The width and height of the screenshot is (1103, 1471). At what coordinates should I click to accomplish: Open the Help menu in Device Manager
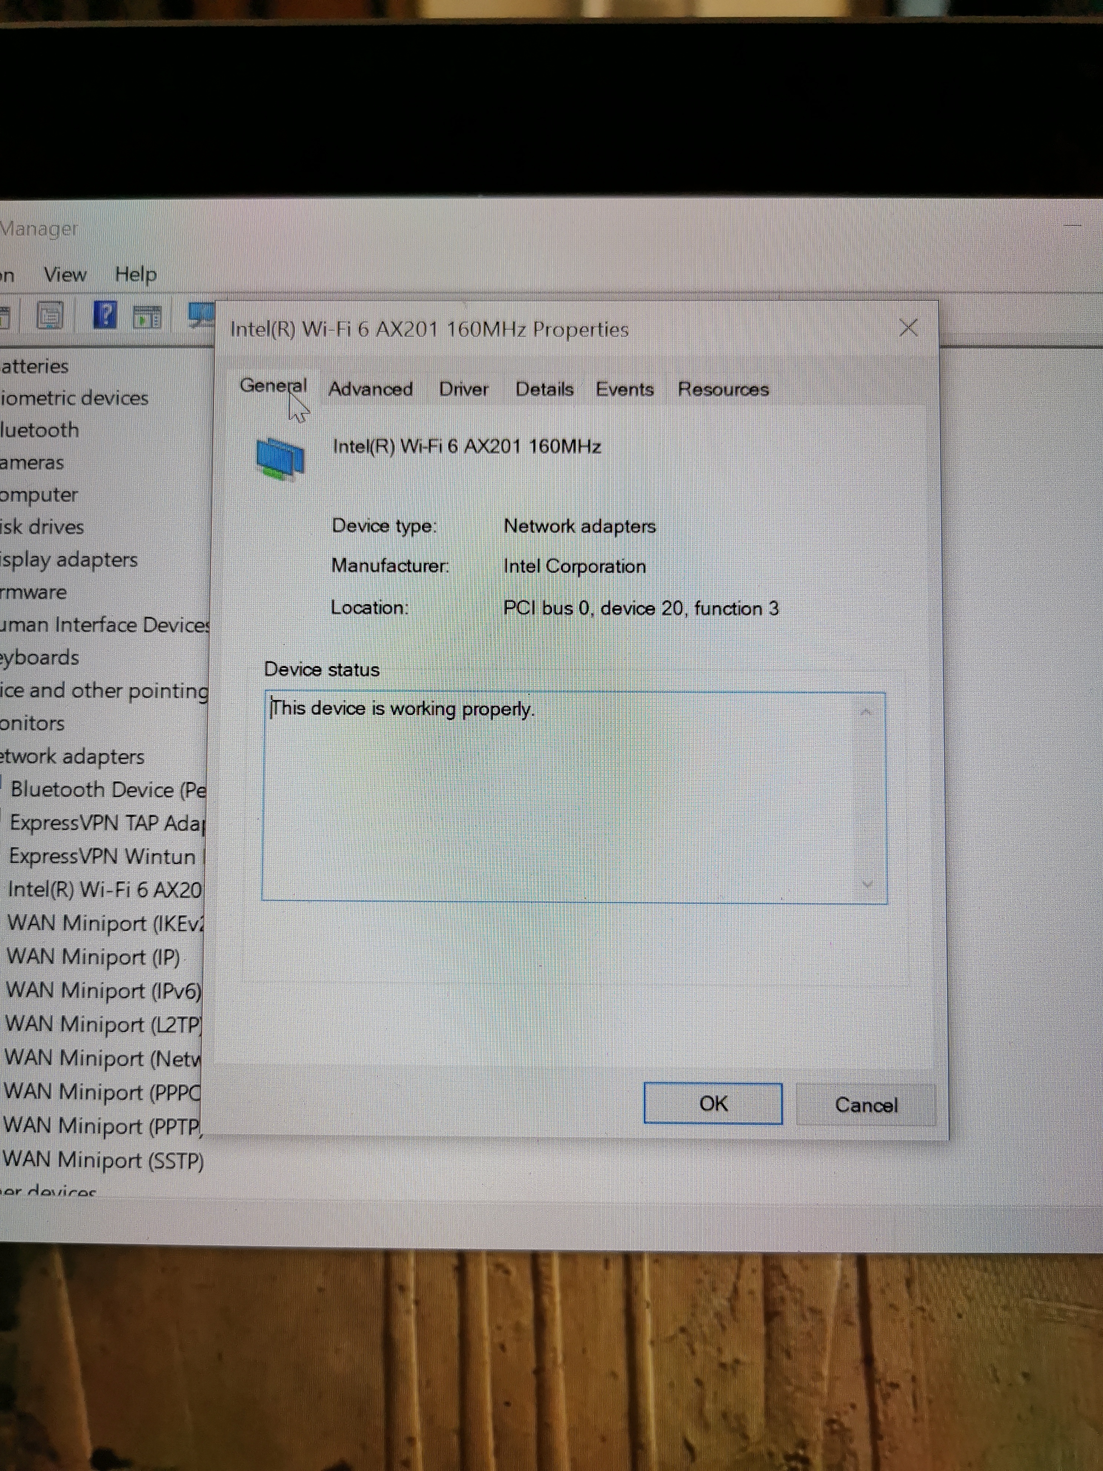[136, 274]
